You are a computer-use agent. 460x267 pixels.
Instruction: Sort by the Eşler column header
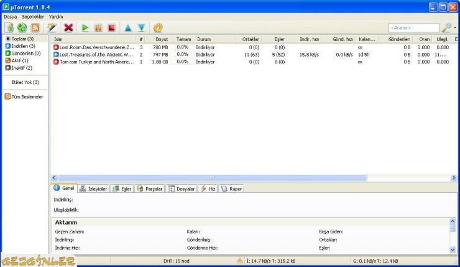click(x=275, y=39)
